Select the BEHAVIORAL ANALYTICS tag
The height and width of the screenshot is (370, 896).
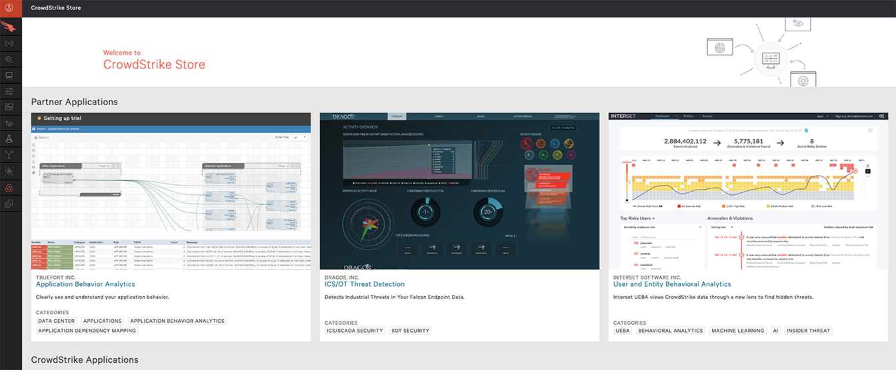(671, 331)
